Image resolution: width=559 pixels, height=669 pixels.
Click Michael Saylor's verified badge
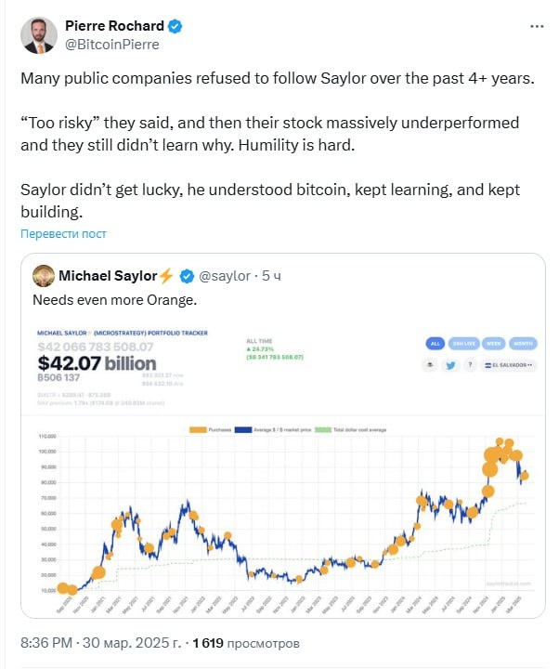point(186,276)
